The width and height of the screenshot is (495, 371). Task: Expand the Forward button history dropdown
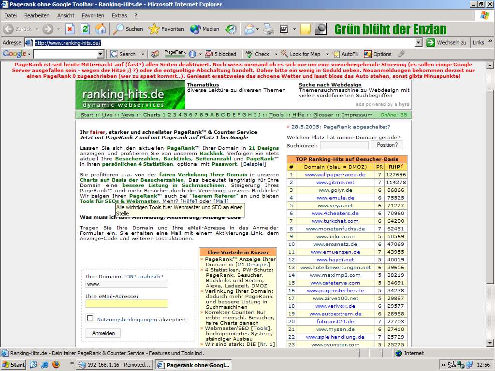(x=58, y=29)
